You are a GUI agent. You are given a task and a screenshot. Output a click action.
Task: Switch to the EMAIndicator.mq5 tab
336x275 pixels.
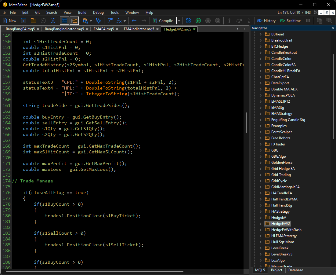[x=139, y=29]
